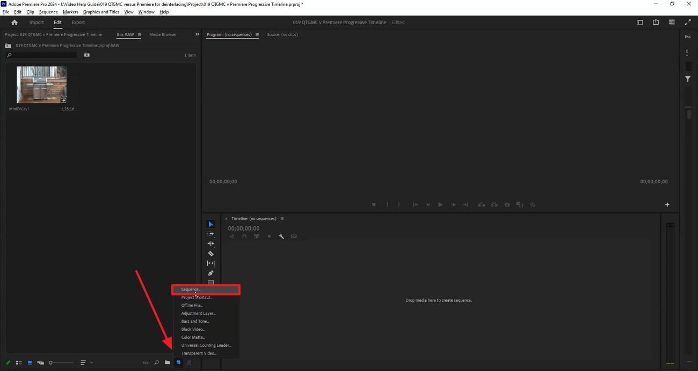Click the Find magnifier icon in bin footer
This screenshot has width=698, height=371.
[156, 362]
